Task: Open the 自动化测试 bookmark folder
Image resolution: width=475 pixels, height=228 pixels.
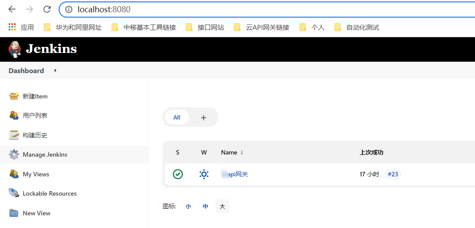Action: coord(357,28)
